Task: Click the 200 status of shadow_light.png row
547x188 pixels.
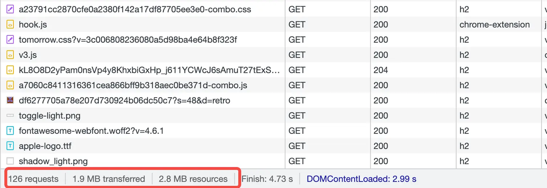Action: click(413, 161)
